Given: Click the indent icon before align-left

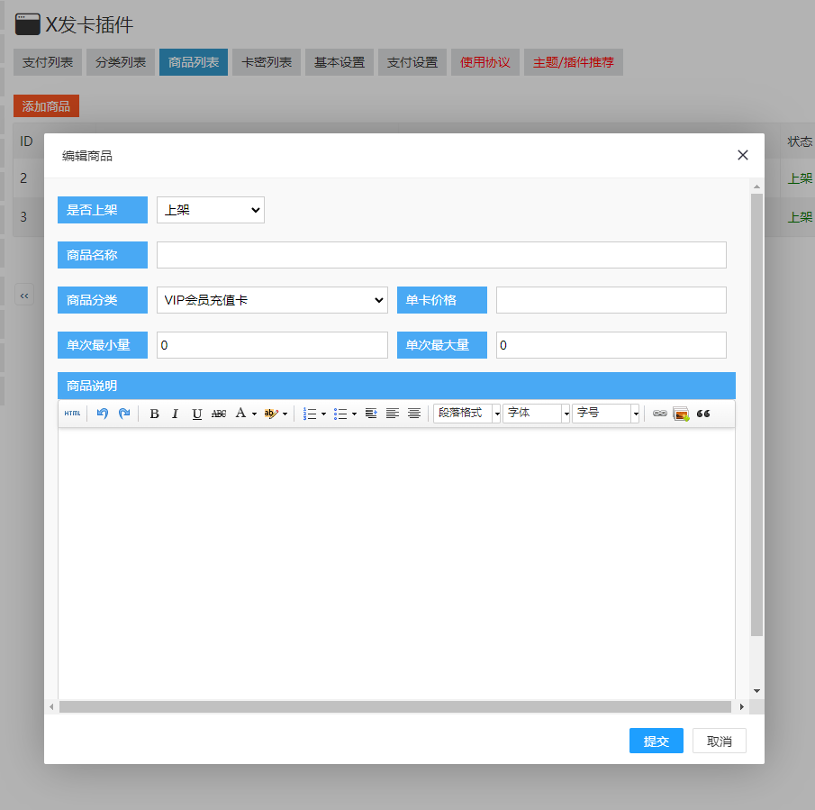Looking at the screenshot, I should click(371, 414).
